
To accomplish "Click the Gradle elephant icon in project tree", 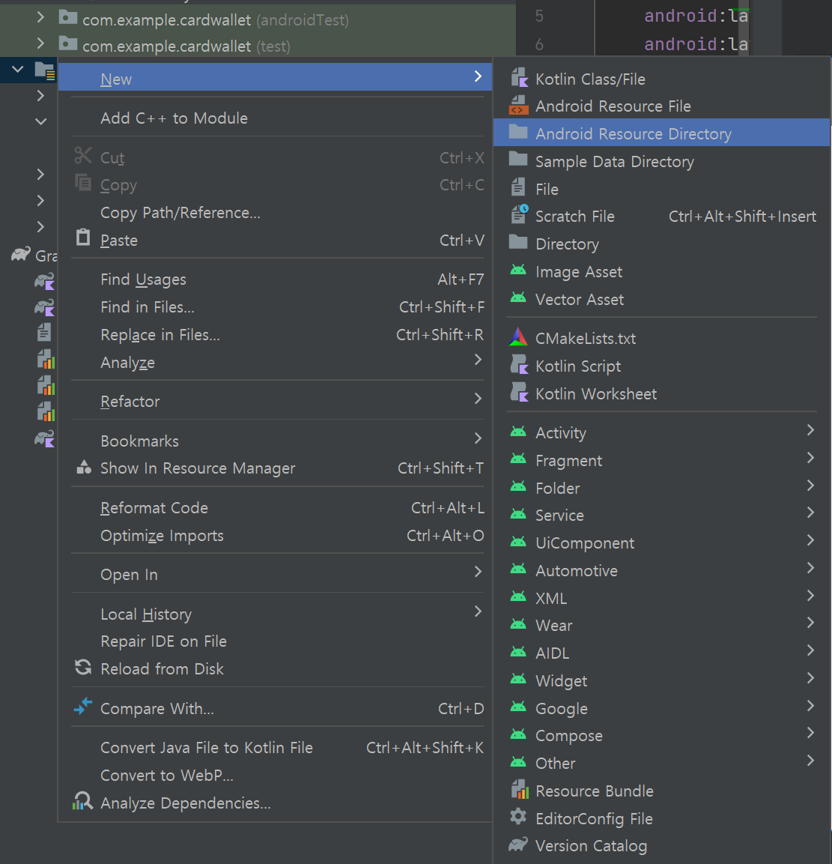I will [21, 255].
